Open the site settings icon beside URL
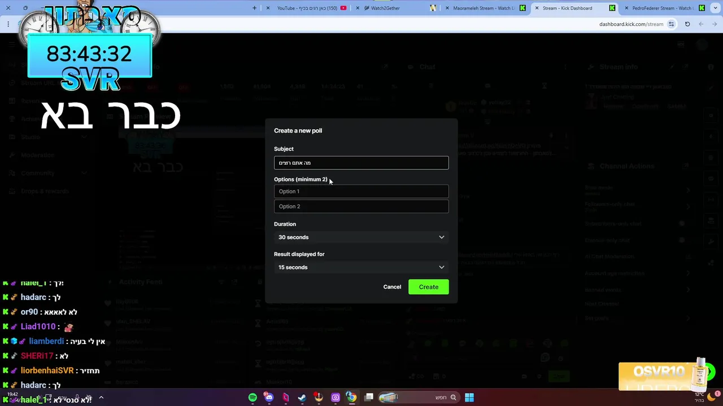 click(x=672, y=24)
